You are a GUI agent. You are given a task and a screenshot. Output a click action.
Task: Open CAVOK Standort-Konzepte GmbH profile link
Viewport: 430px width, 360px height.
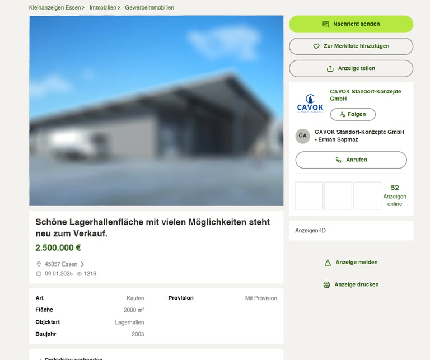[365, 95]
